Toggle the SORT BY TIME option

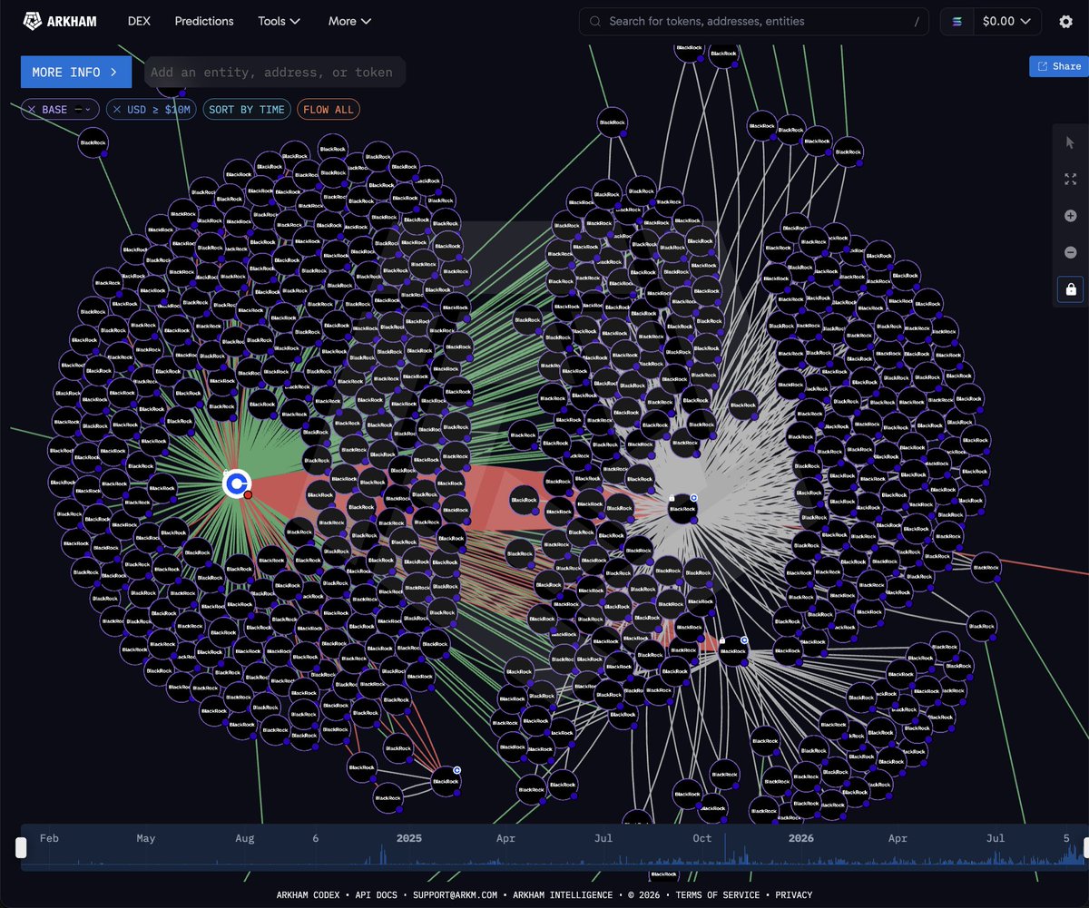tap(247, 110)
